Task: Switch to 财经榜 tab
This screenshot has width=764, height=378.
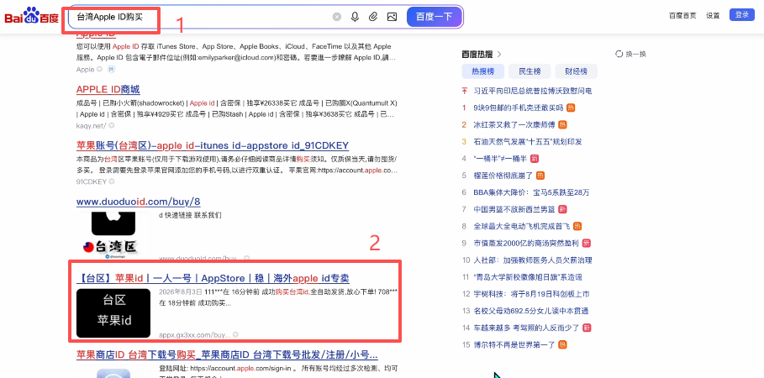Action: pyautogui.click(x=576, y=71)
